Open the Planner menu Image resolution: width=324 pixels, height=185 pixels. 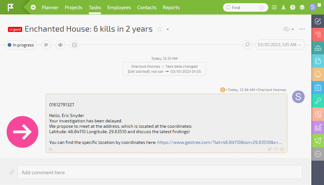50,8
